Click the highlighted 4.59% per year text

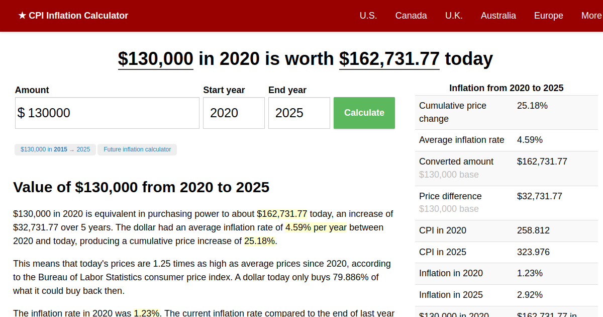pos(316,227)
